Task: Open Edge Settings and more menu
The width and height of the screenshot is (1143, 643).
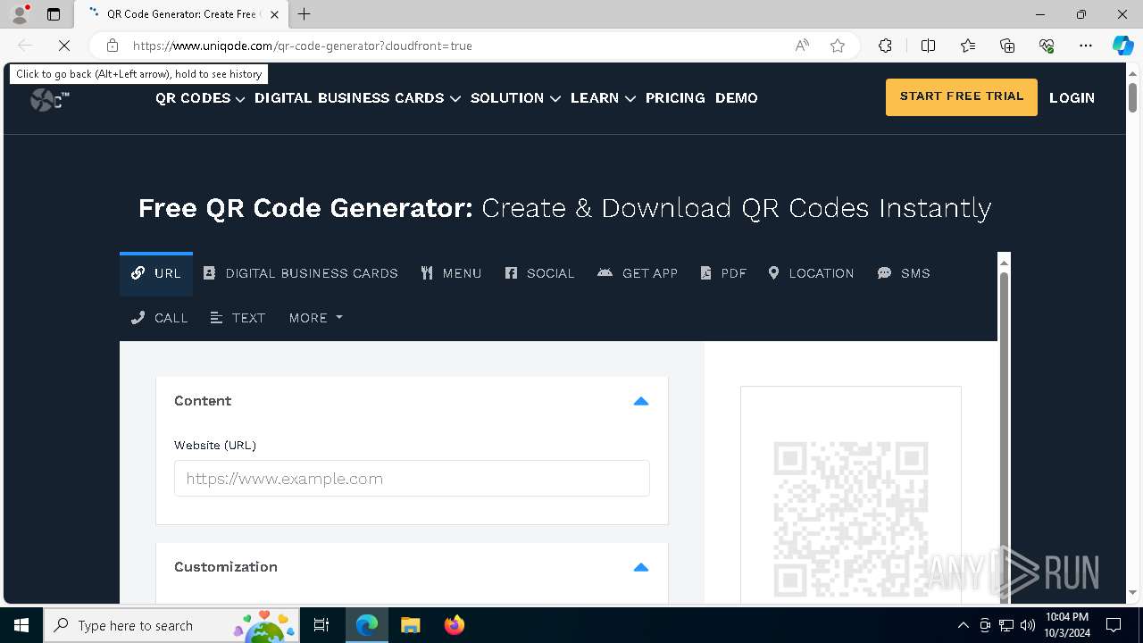Action: point(1086,46)
